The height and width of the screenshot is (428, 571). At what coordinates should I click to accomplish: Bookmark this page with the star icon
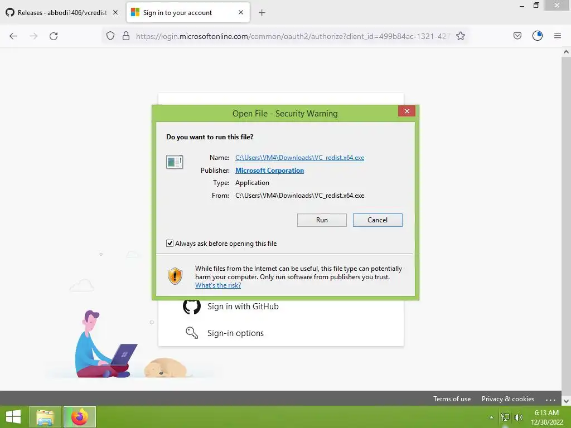(x=460, y=36)
